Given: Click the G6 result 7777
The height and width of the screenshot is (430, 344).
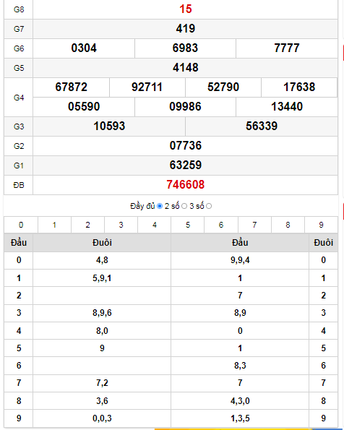Looking at the screenshot, I should click(x=287, y=48).
